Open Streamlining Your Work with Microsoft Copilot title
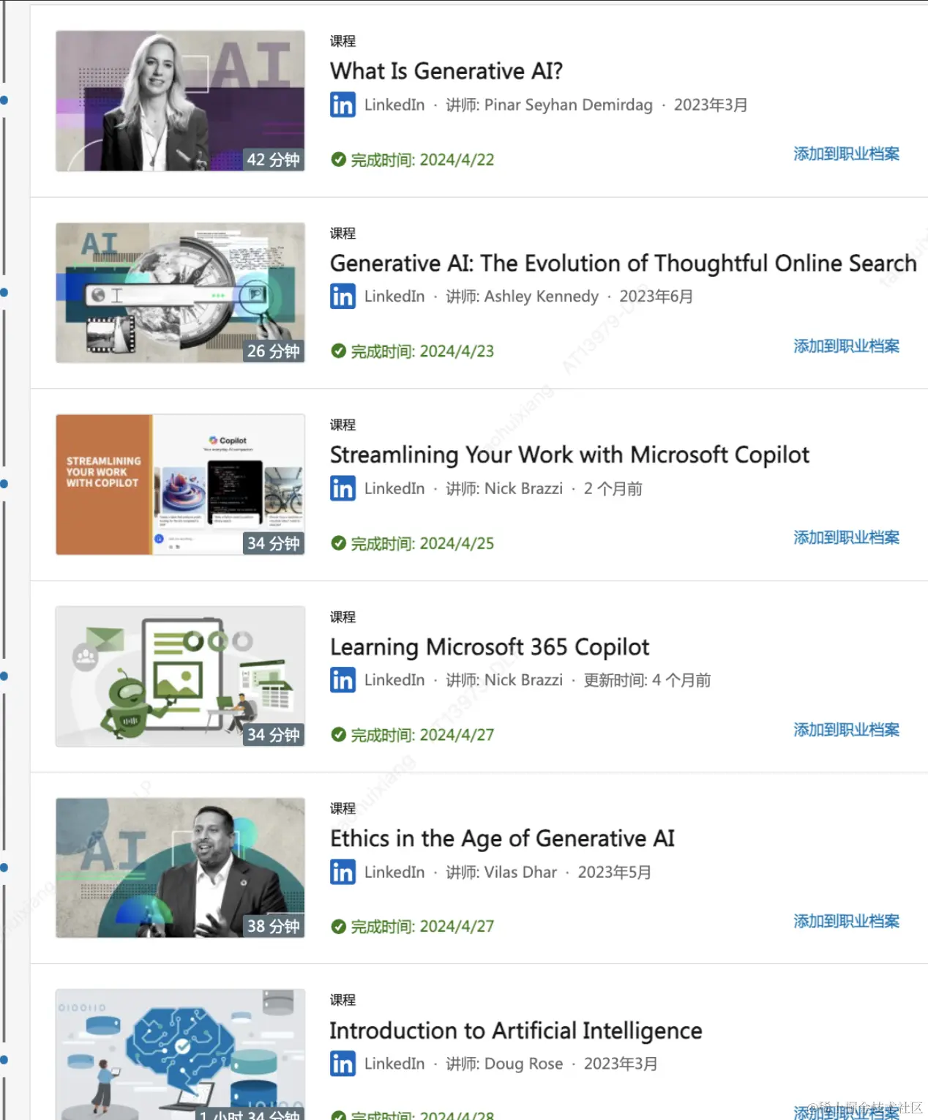Image resolution: width=928 pixels, height=1120 pixels. pyautogui.click(x=569, y=455)
